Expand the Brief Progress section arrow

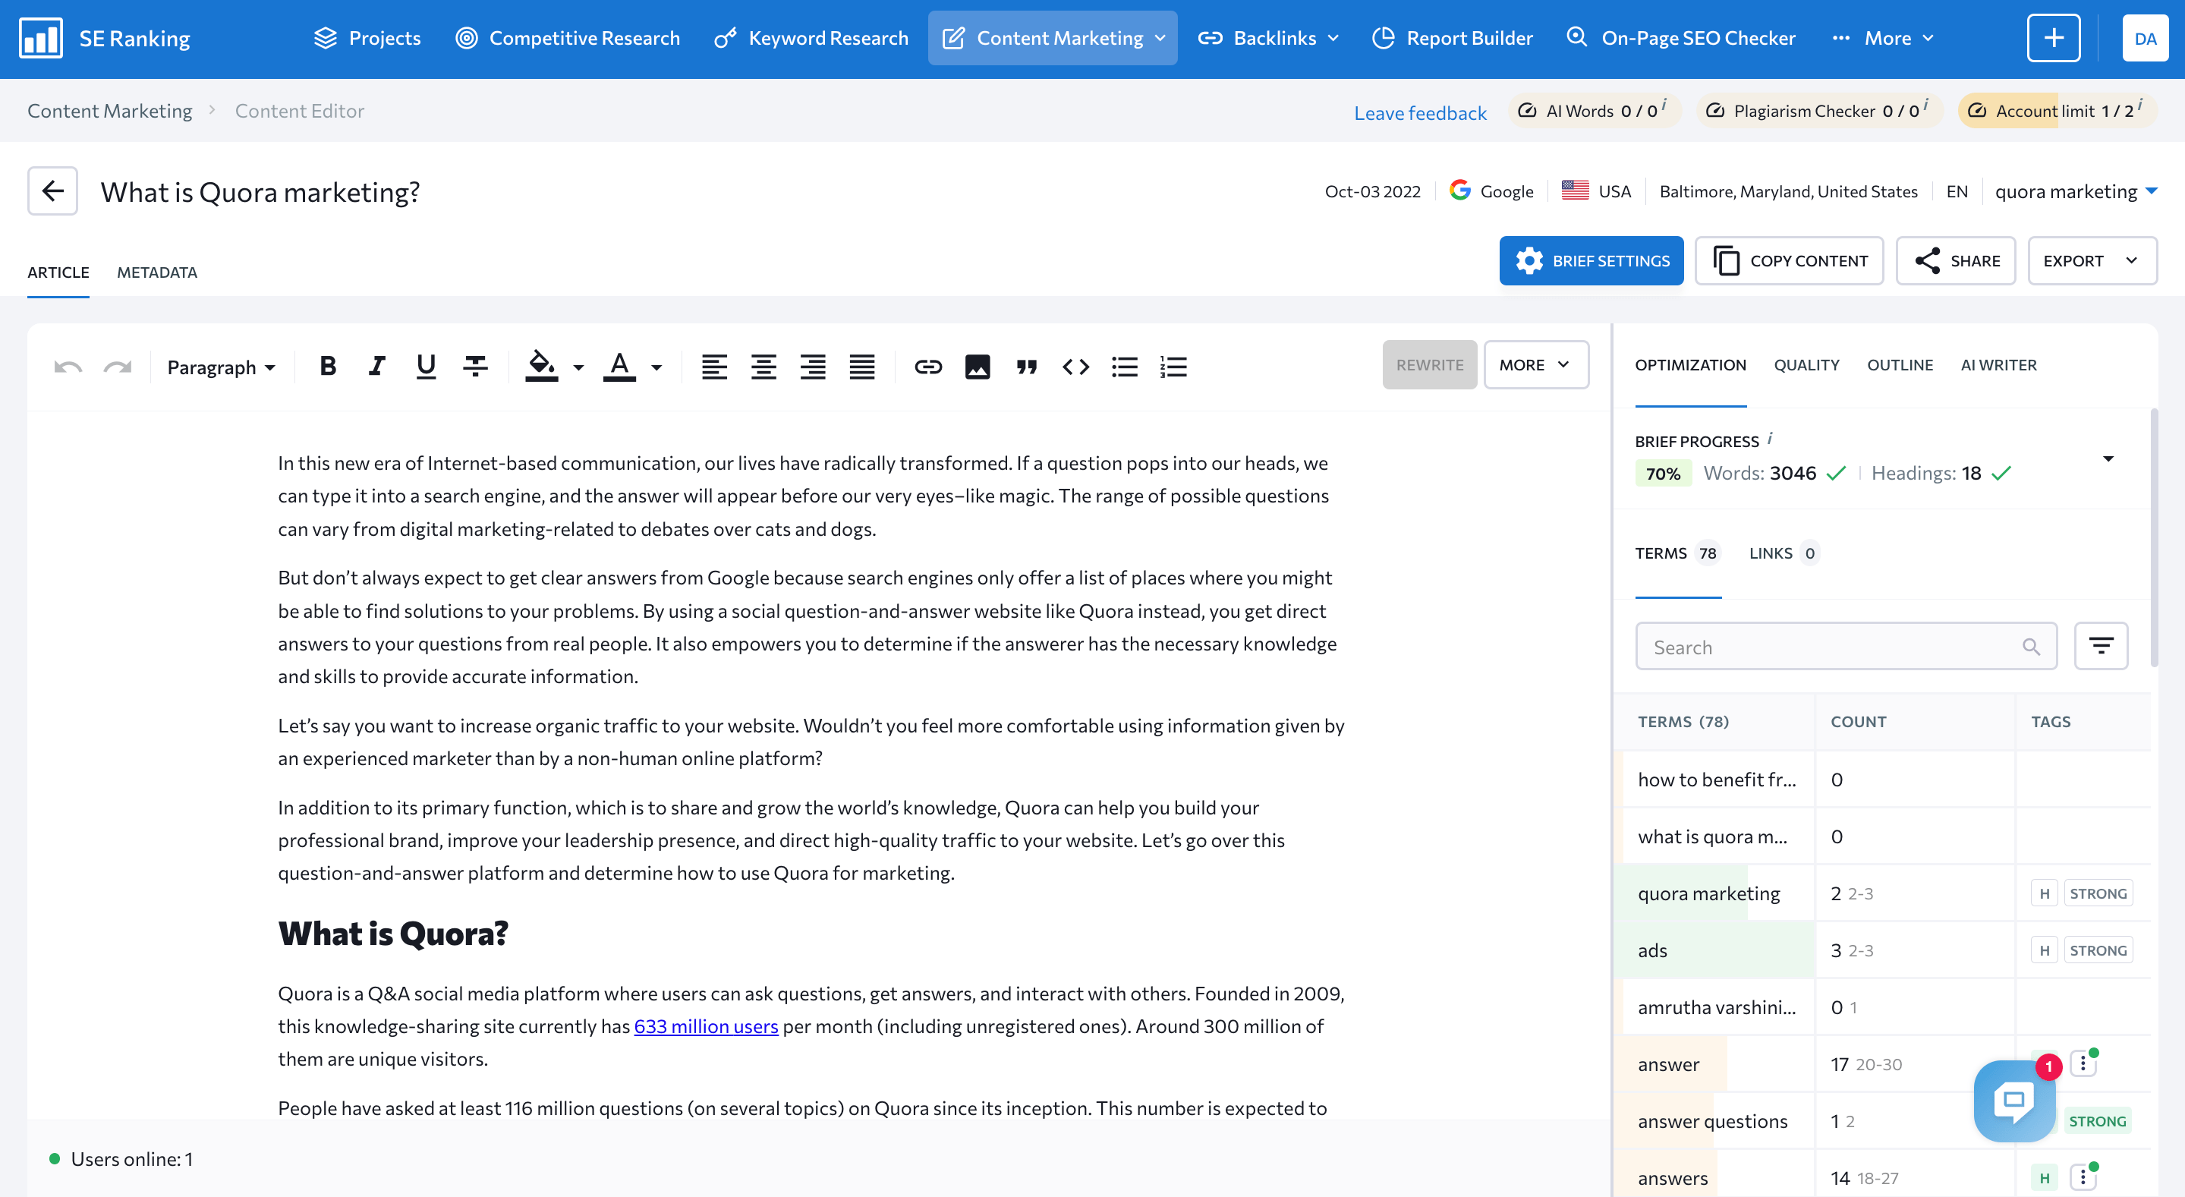[2108, 459]
